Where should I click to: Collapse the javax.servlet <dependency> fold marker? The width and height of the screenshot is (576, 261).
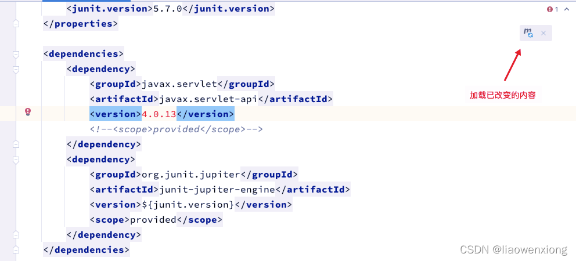pos(16,69)
